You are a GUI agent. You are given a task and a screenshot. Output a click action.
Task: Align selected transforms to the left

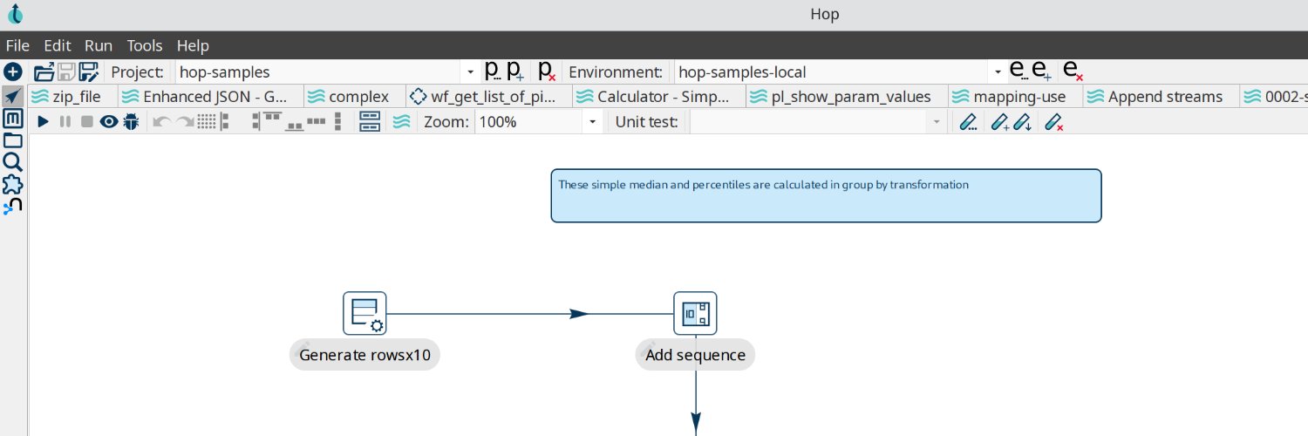[x=226, y=122]
